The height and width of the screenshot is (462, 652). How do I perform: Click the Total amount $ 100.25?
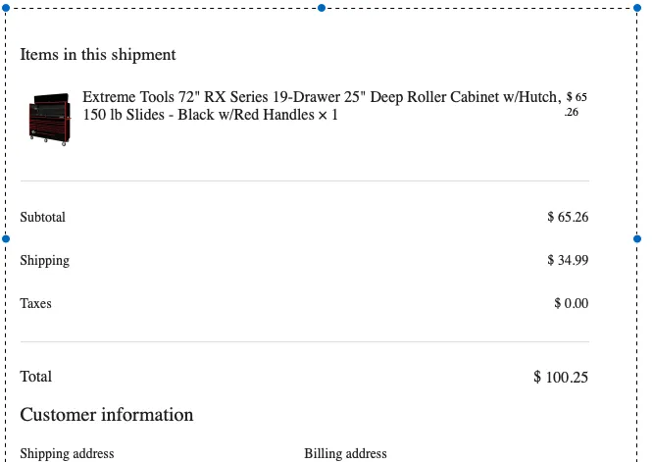[x=561, y=378]
